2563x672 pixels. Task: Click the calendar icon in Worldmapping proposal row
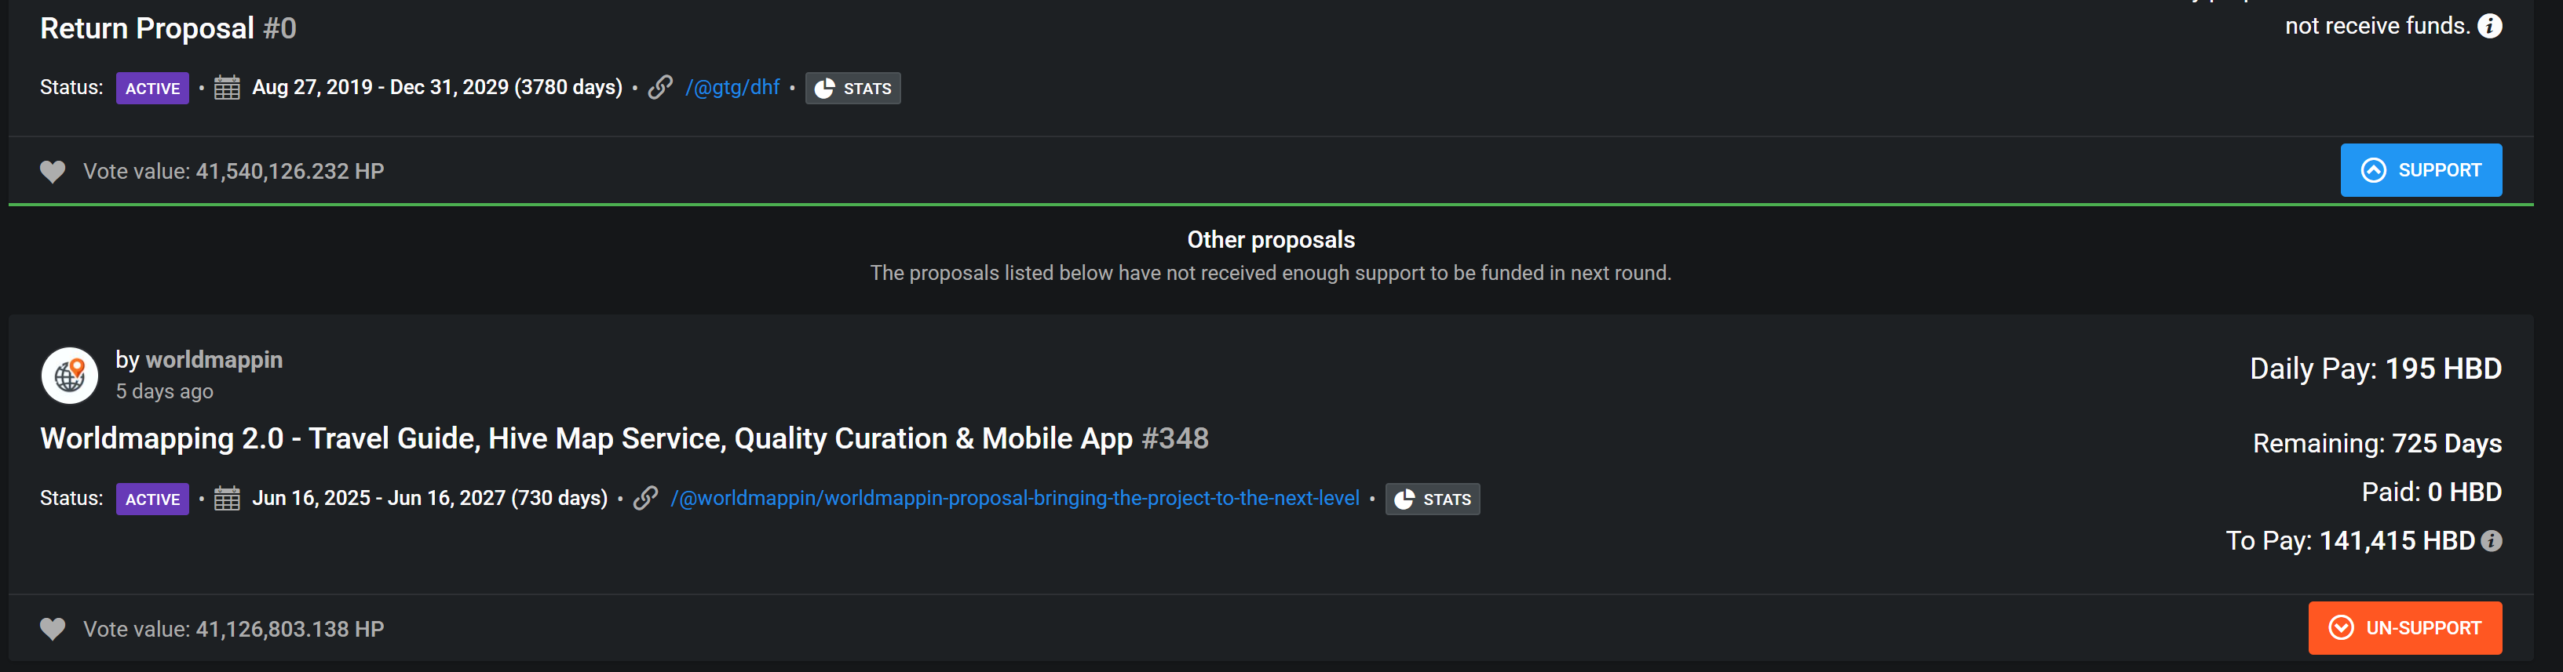tap(227, 498)
